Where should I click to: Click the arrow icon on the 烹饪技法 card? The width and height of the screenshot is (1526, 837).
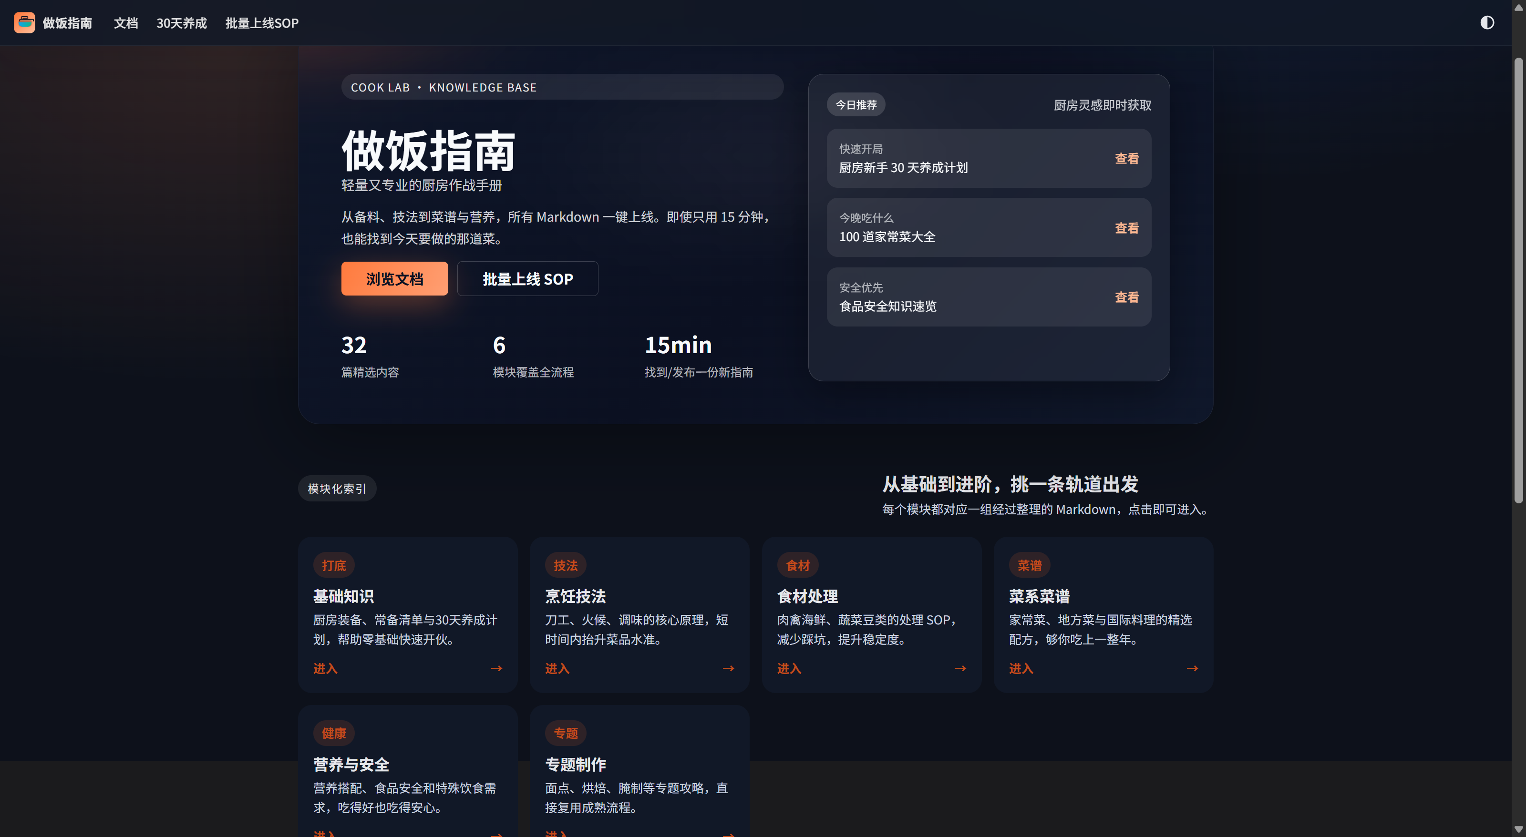coord(728,668)
